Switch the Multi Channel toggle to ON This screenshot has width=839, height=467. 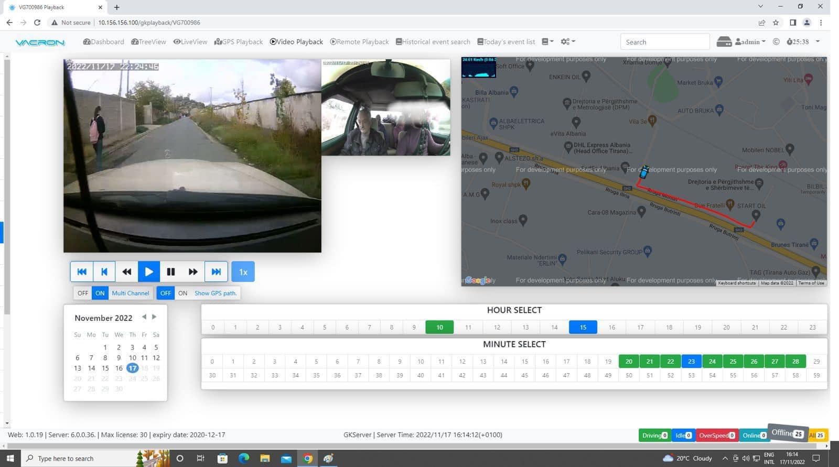pyautogui.click(x=100, y=293)
